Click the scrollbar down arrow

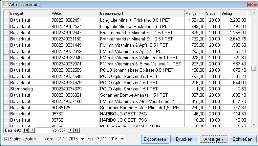pos(254,125)
